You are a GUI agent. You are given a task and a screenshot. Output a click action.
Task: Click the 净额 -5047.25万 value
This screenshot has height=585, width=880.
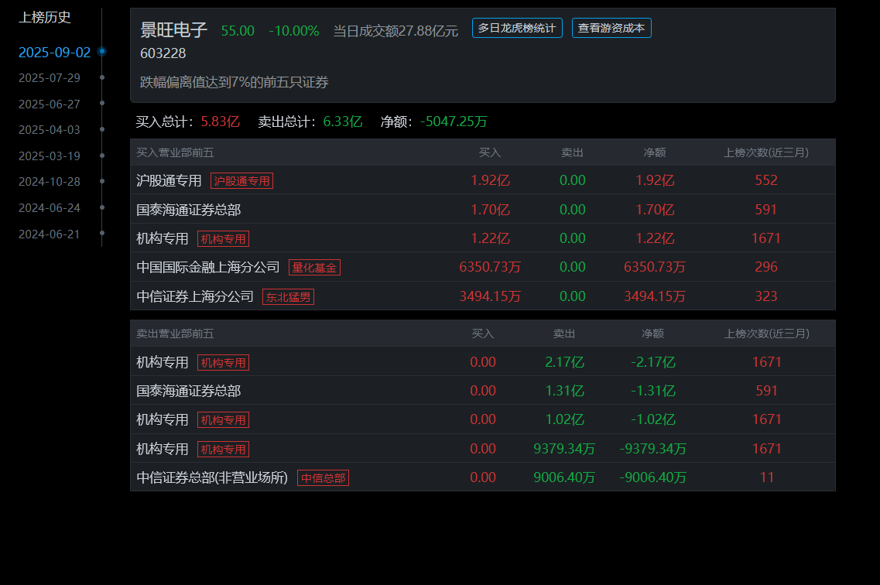pos(454,121)
